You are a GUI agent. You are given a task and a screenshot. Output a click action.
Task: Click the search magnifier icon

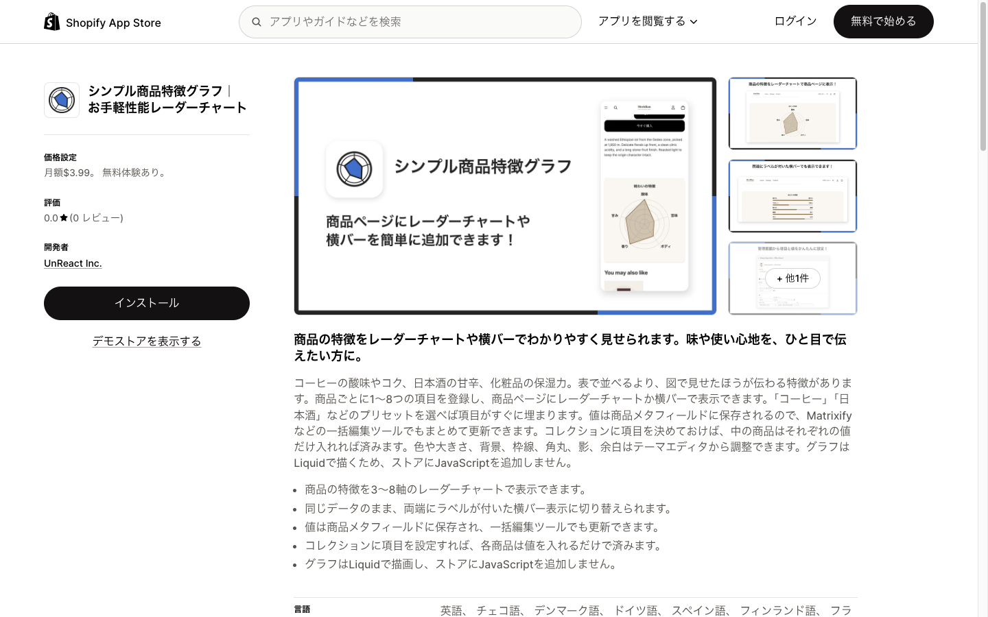257,22
